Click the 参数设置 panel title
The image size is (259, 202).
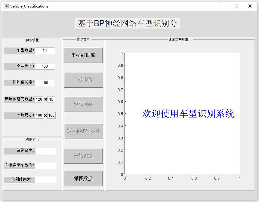[32, 40]
